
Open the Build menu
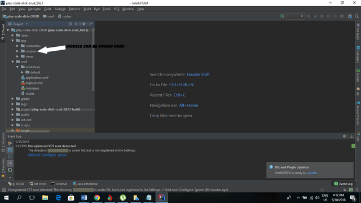pos(87,9)
